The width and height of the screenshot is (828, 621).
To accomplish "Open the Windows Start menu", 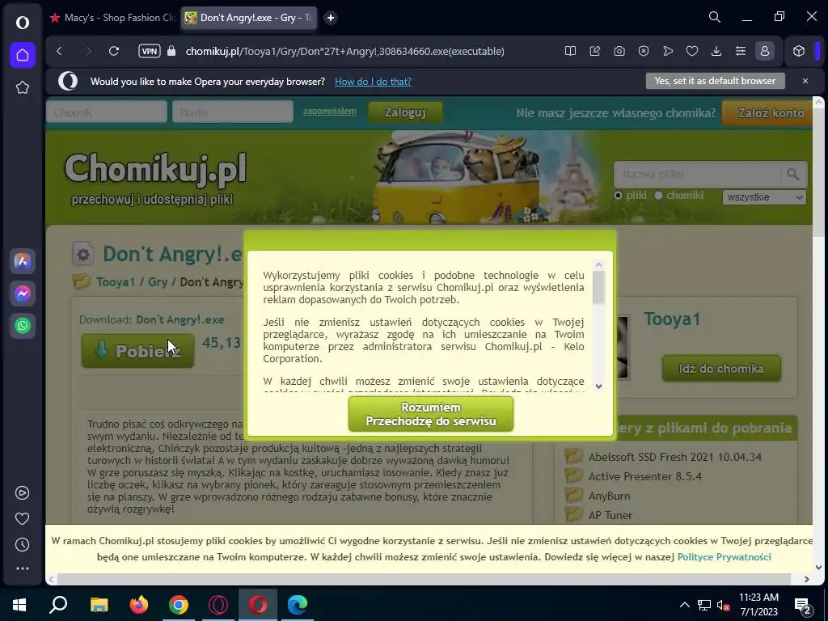I will pos(19,605).
